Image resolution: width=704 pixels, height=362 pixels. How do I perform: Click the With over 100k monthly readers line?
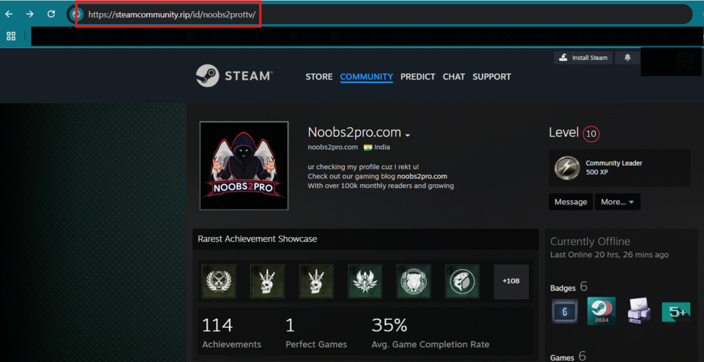[x=381, y=185]
